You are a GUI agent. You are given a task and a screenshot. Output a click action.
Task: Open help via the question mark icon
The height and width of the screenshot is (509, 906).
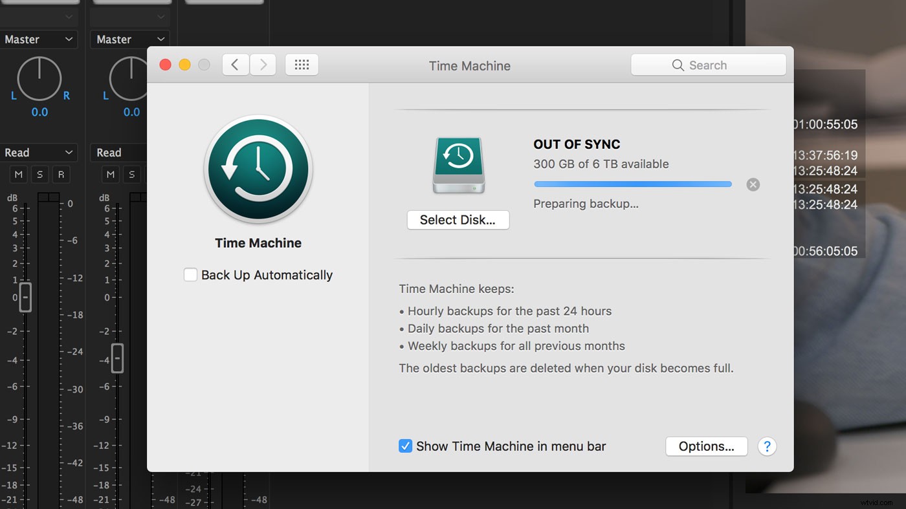[767, 446]
